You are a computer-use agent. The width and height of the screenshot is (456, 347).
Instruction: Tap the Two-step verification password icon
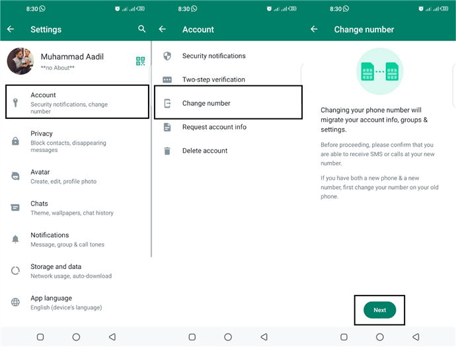[x=167, y=79]
